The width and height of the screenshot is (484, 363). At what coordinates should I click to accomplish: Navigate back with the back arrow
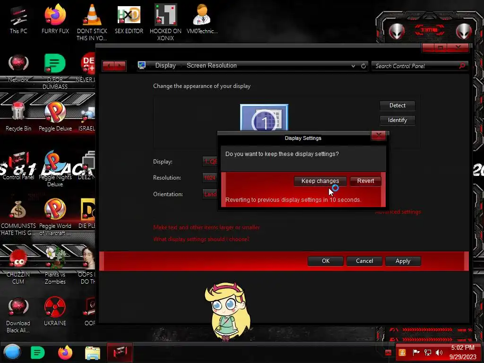(x=109, y=66)
